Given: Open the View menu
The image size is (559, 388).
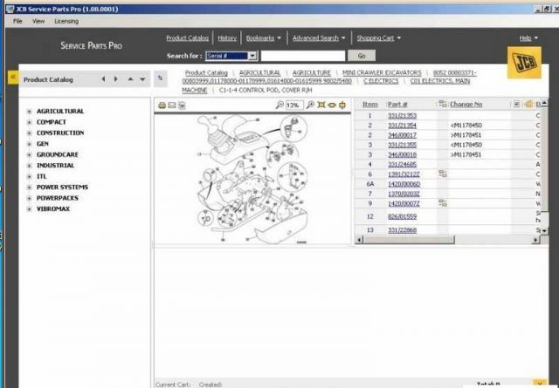Looking at the screenshot, I should click(38, 21).
